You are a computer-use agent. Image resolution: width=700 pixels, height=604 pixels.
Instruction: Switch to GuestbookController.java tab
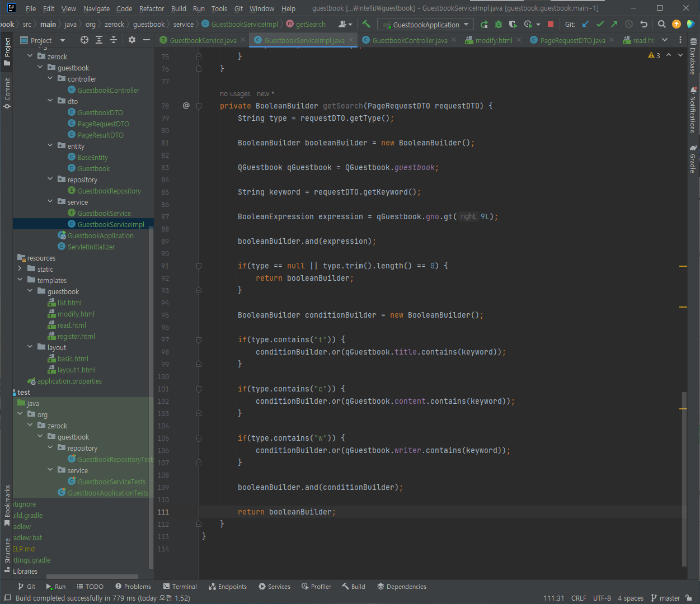click(x=410, y=40)
